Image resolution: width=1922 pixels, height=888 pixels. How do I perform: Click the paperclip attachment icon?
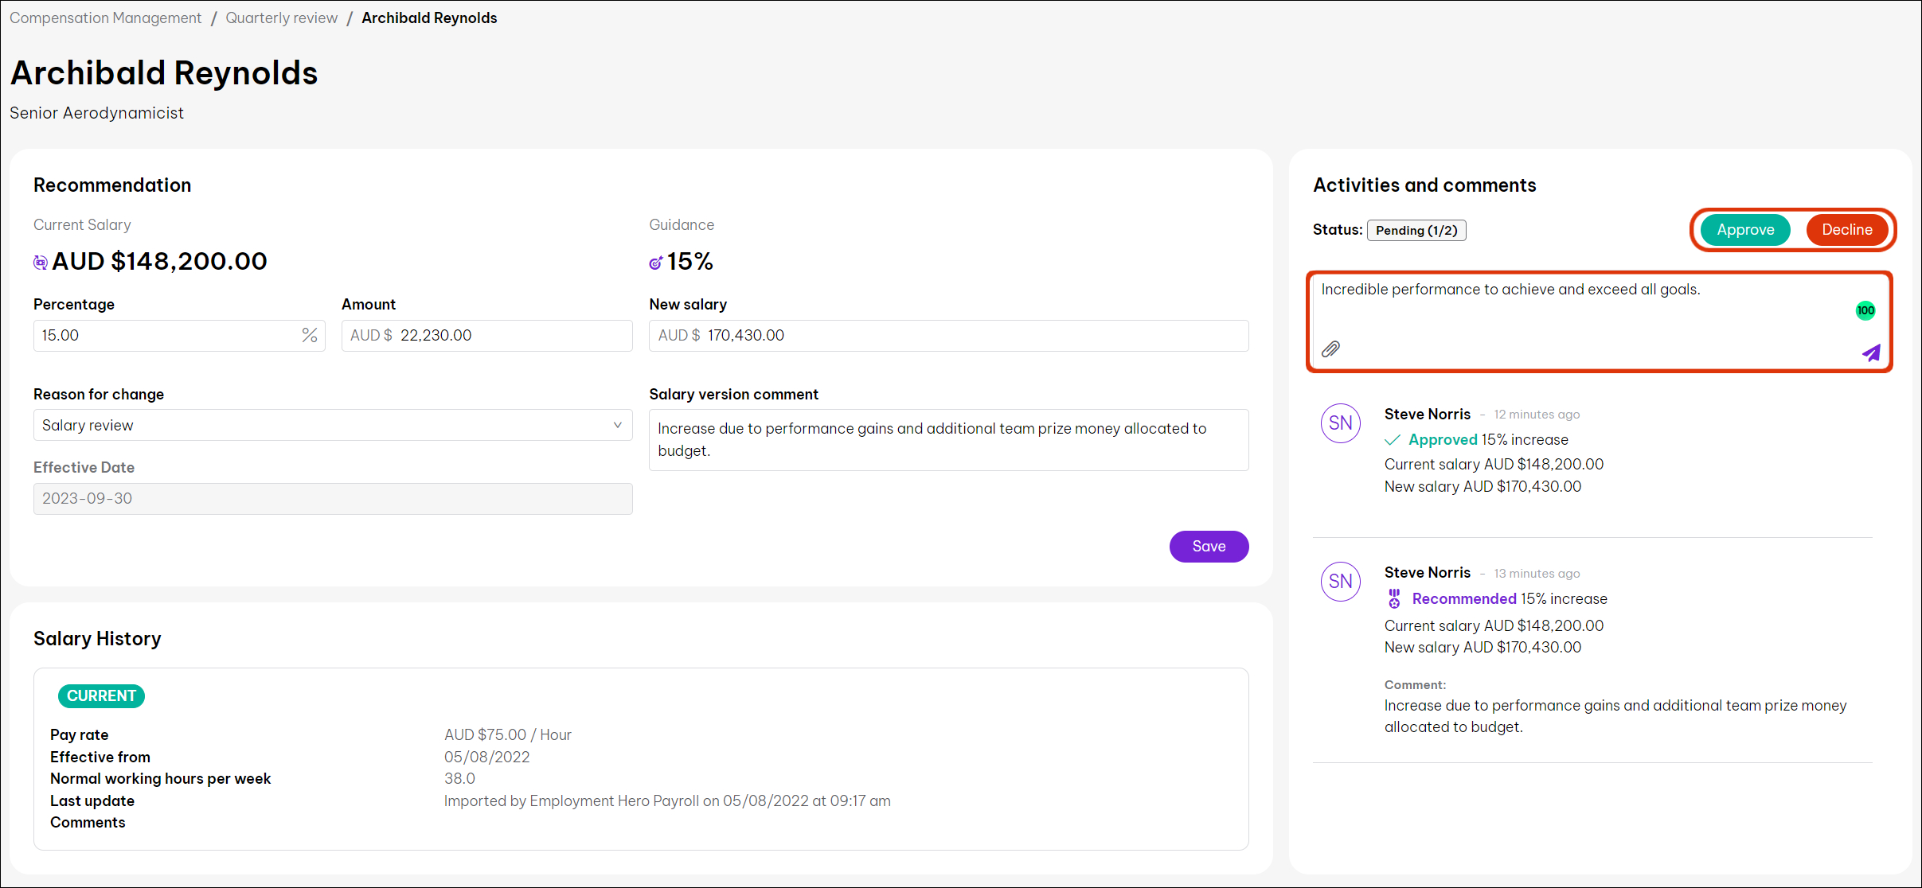pos(1330,349)
